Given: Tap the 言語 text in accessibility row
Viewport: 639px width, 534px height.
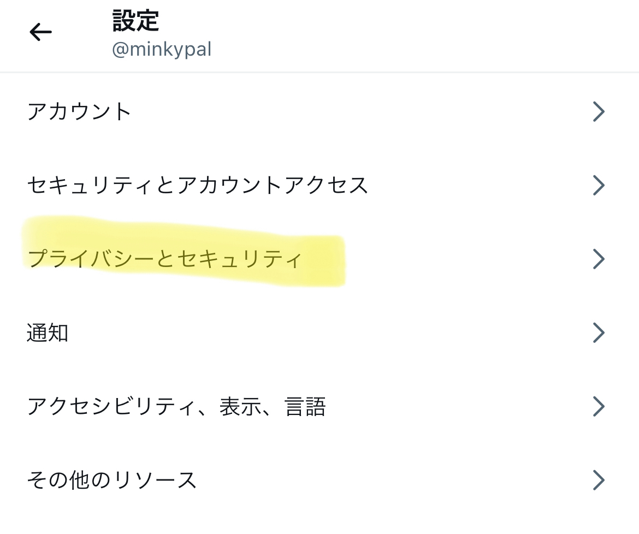Looking at the screenshot, I should [x=305, y=407].
